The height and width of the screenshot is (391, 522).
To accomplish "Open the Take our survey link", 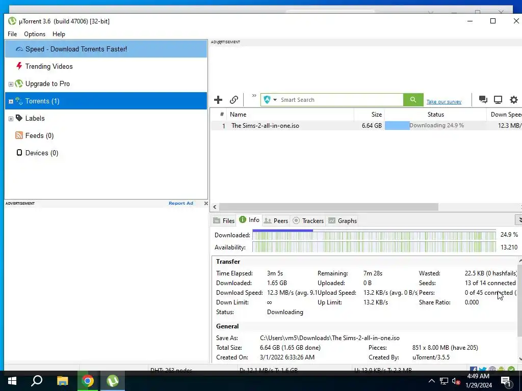I will [444, 102].
